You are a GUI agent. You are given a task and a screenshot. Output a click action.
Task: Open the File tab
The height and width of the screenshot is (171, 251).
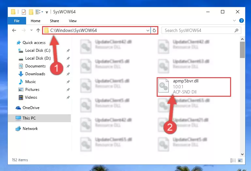coord(17,21)
